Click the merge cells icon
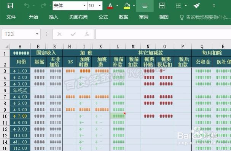The width and height of the screenshot is (231, 151). (x=162, y=6)
